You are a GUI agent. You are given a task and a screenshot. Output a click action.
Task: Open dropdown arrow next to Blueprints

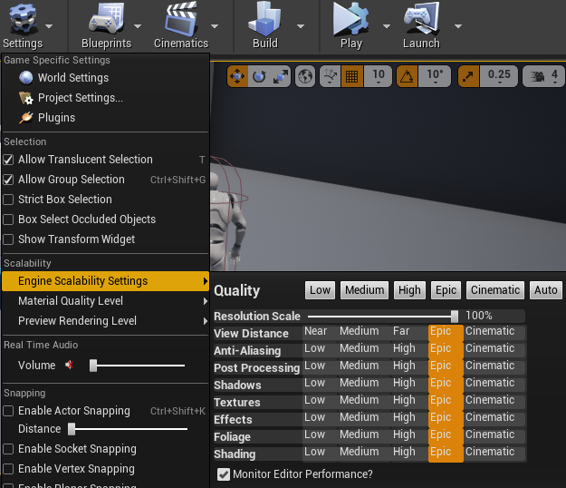click(138, 26)
